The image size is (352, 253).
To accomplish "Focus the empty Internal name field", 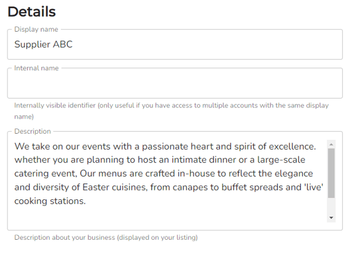I will pos(175,83).
